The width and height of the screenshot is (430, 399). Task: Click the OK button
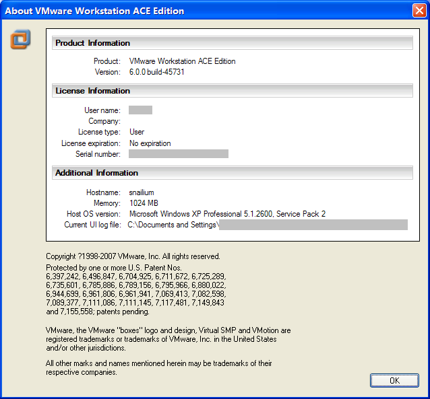coord(394,380)
